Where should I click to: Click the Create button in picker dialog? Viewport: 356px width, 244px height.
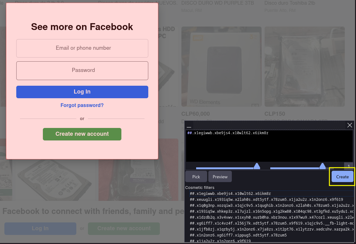(x=342, y=177)
